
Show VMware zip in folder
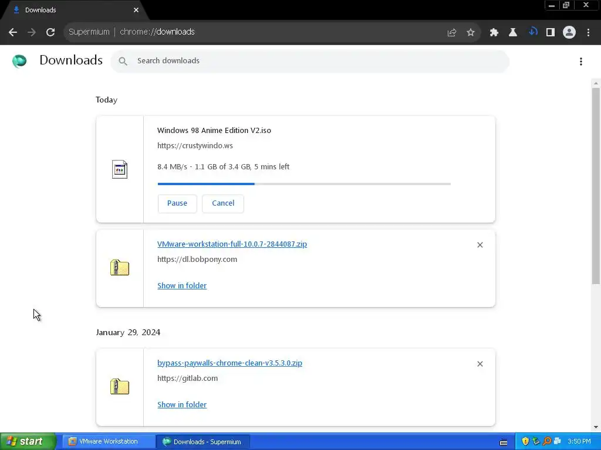182,286
